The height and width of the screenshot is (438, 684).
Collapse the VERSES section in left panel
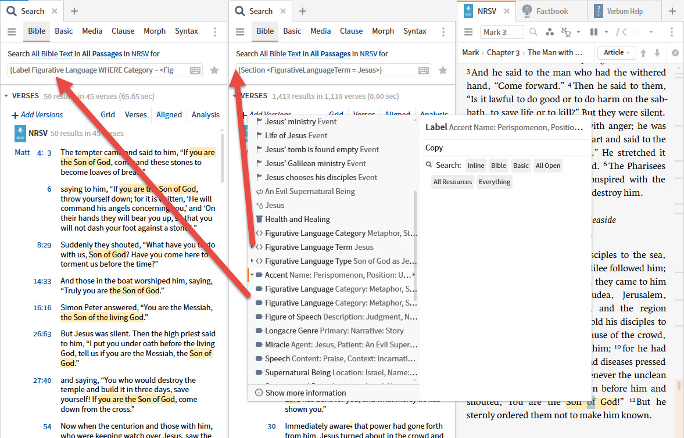click(x=6, y=96)
